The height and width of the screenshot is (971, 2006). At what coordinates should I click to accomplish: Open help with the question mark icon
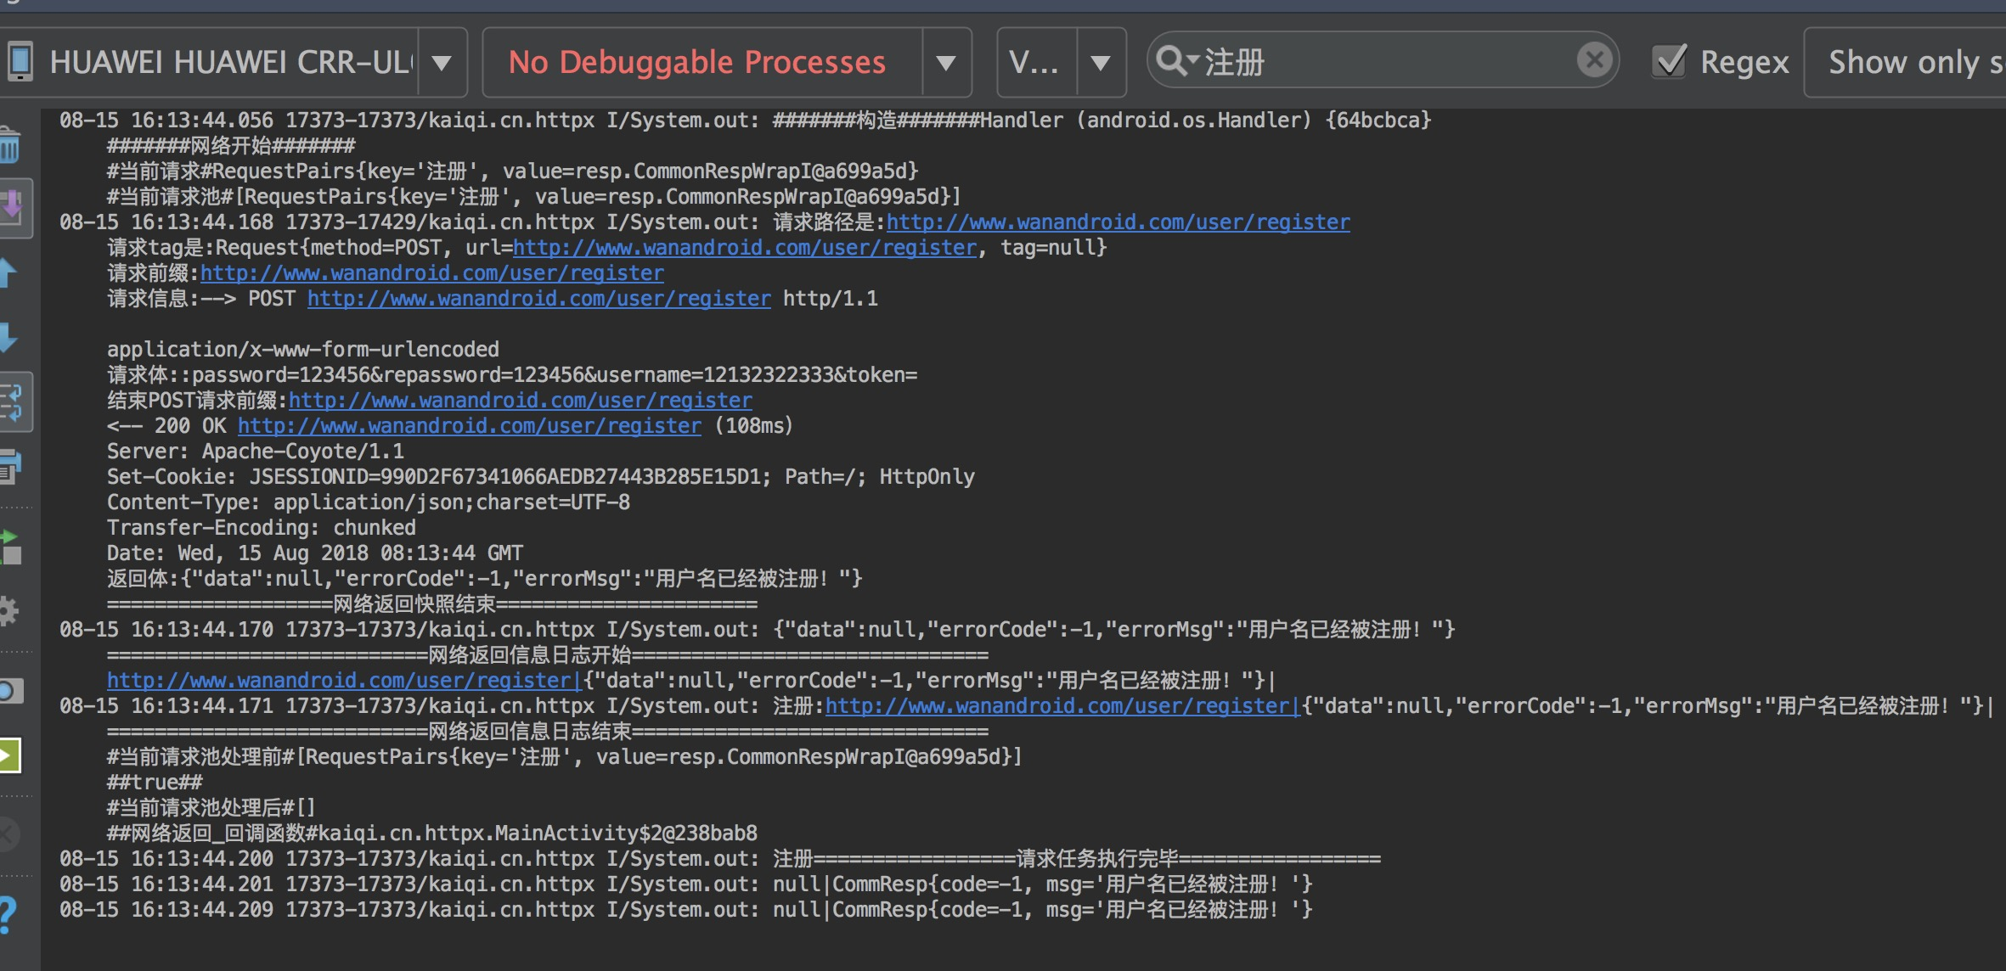(x=7, y=915)
